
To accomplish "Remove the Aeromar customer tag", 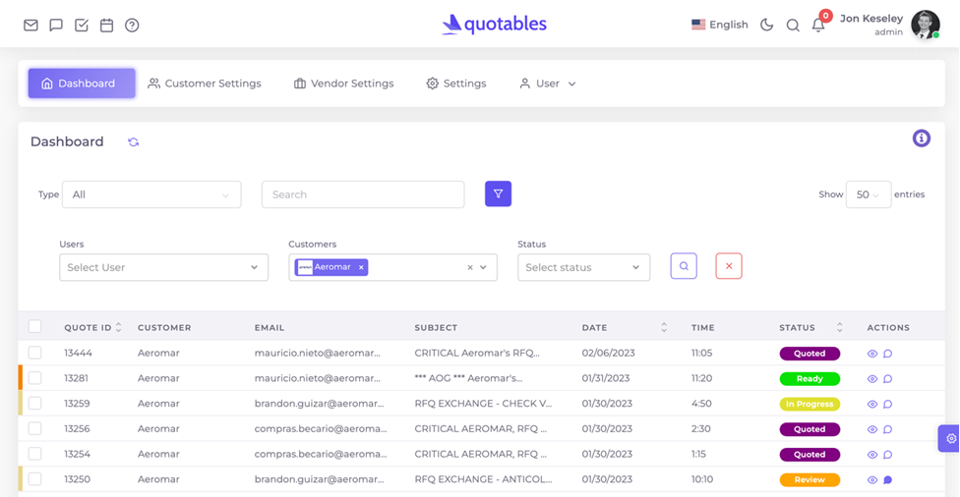I will [x=361, y=267].
